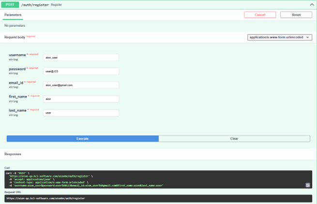Click the POST method badge
Viewport: 317px width, 204px height.
coord(10,5)
